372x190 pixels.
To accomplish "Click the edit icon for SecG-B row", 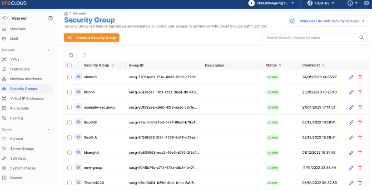I will [351, 123].
